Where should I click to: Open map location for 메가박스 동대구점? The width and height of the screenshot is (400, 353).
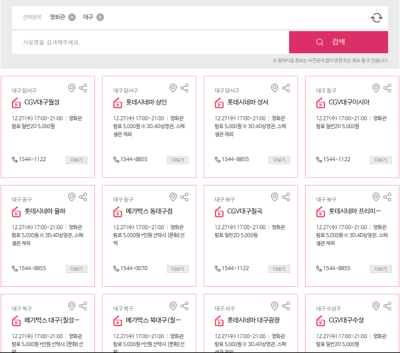pyautogui.click(x=173, y=197)
